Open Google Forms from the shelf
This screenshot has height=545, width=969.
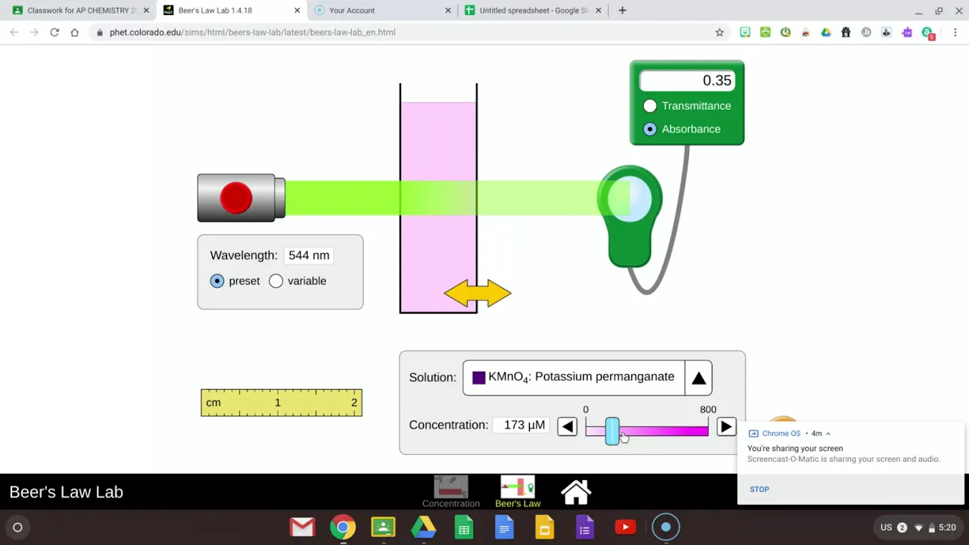(x=584, y=528)
